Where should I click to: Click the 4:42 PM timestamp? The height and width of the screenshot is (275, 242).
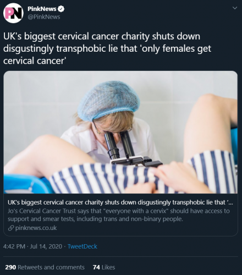pos(14,246)
